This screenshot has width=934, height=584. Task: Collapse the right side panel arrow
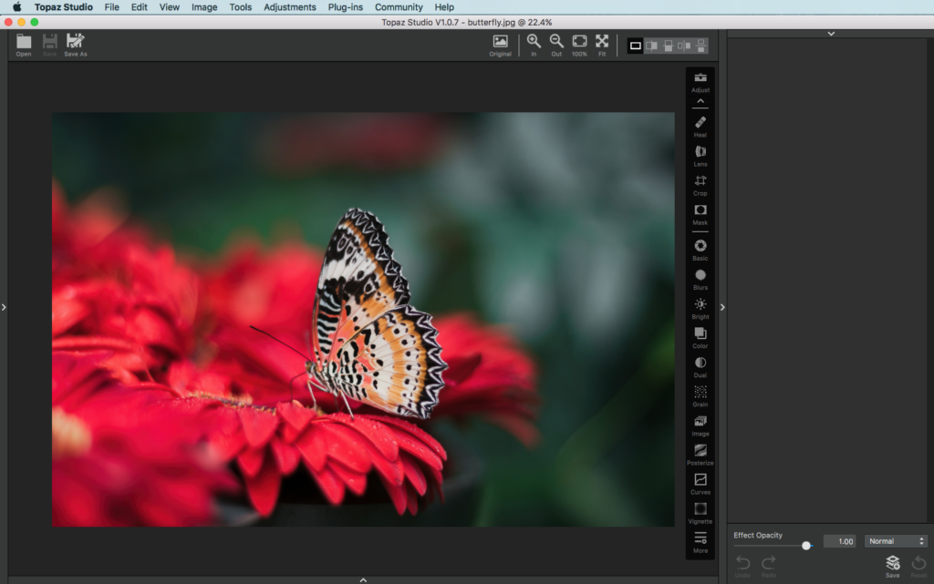[722, 307]
